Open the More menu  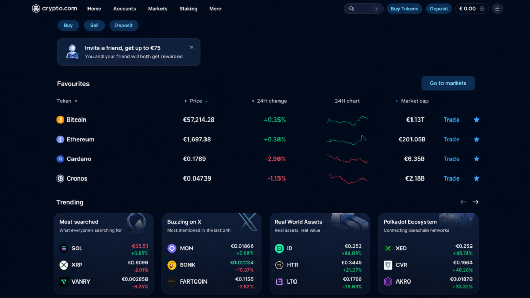215,9
